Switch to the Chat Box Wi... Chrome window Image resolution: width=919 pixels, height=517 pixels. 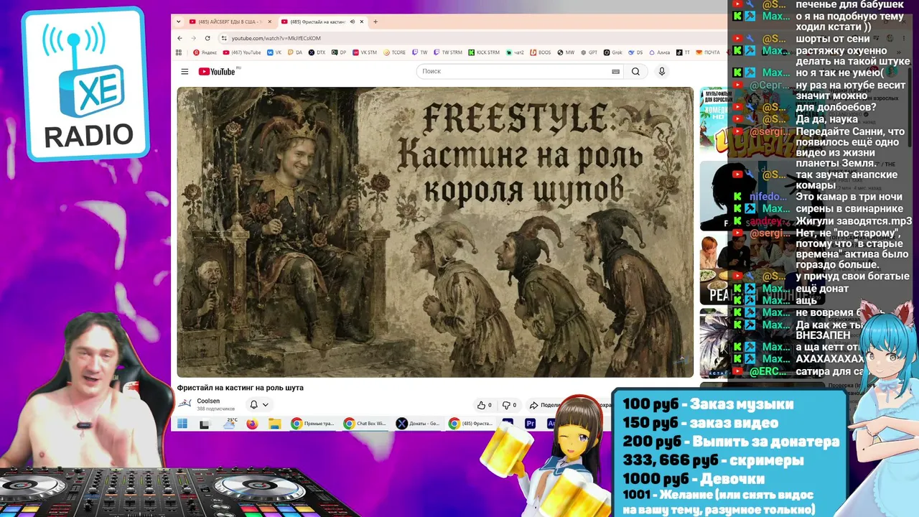(365, 424)
